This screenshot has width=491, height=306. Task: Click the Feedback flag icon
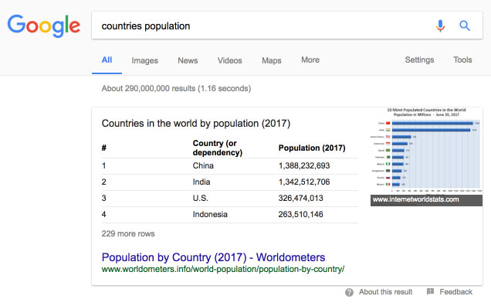tap(430, 291)
